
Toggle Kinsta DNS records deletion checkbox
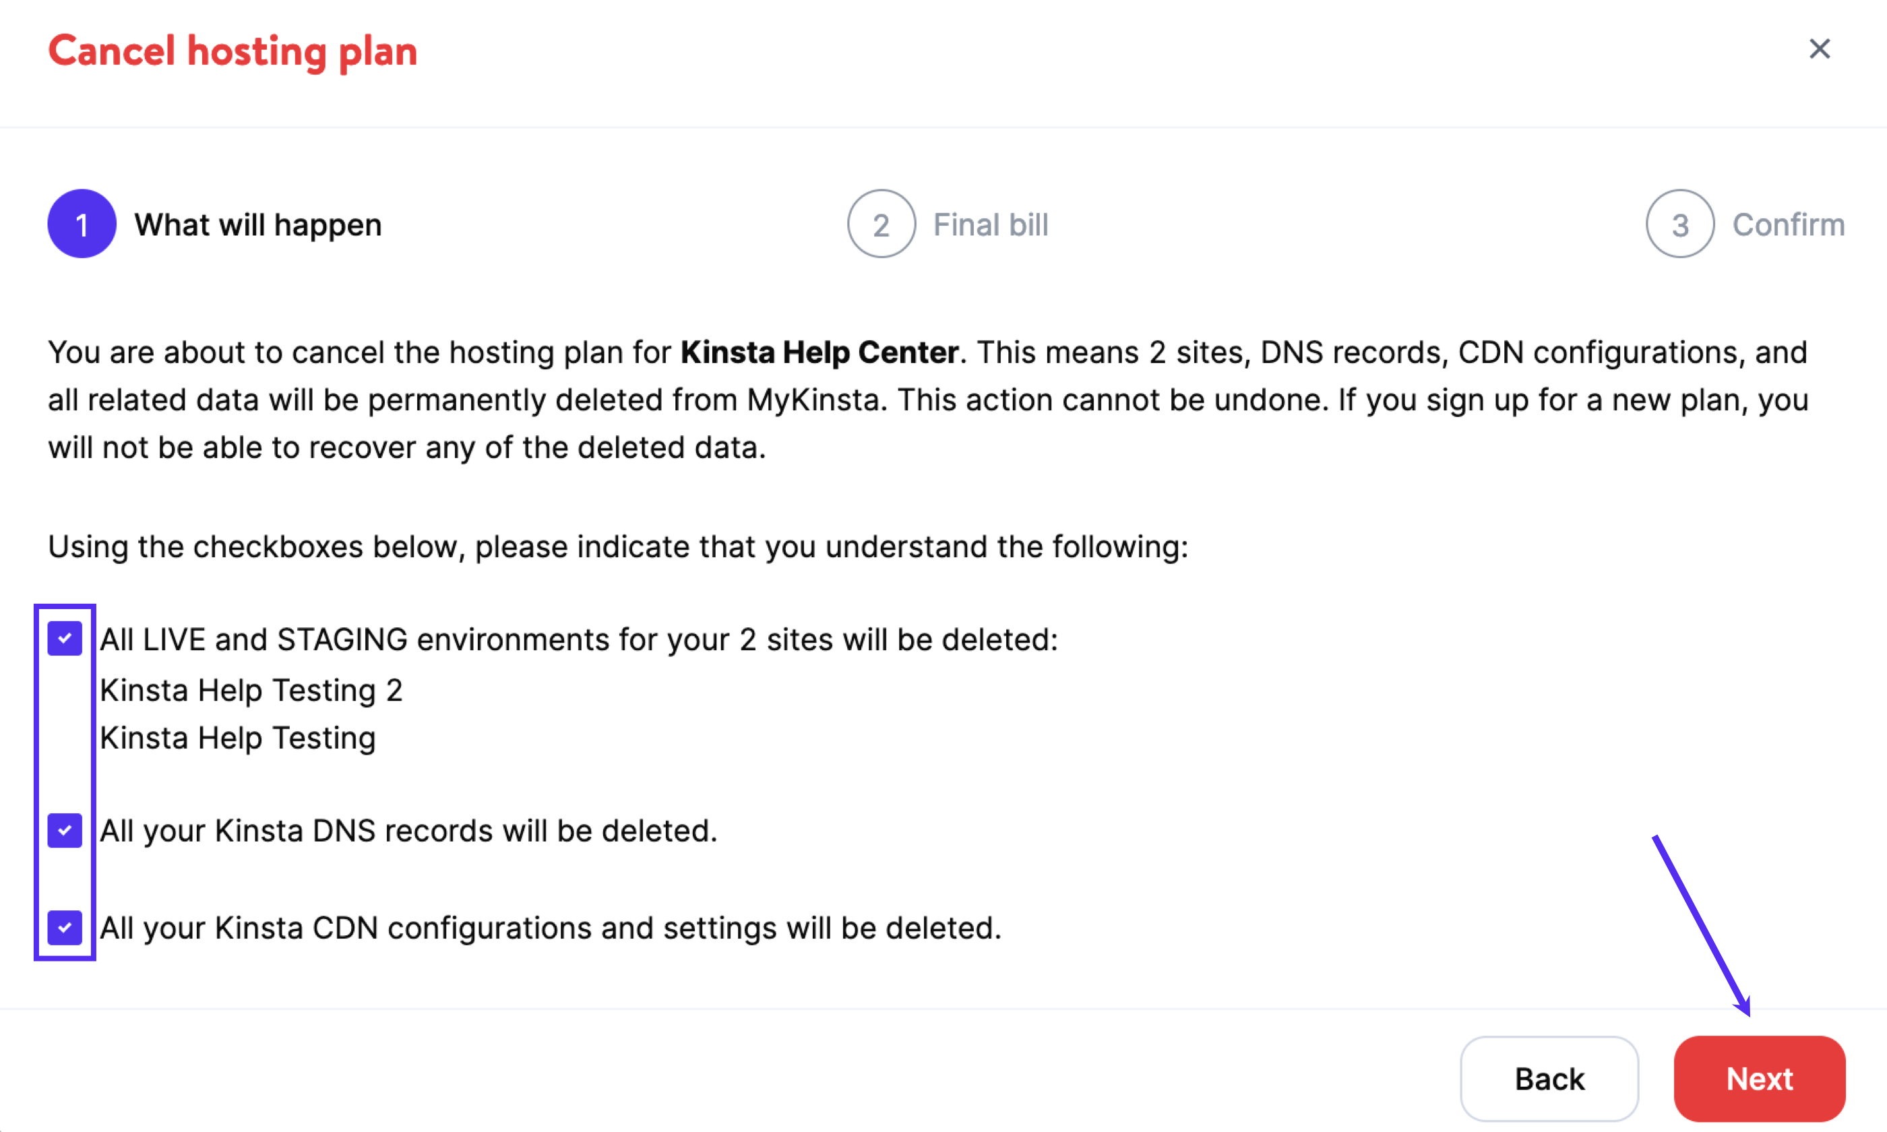point(65,827)
